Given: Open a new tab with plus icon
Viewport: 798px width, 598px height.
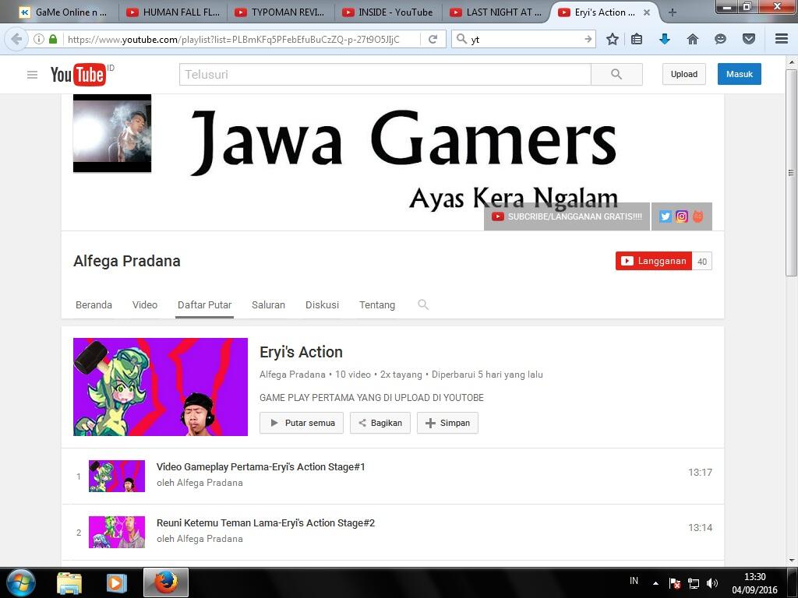Looking at the screenshot, I should tap(673, 12).
